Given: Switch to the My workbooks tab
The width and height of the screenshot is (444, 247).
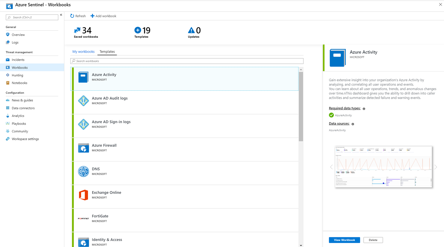Looking at the screenshot, I should [x=83, y=52].
